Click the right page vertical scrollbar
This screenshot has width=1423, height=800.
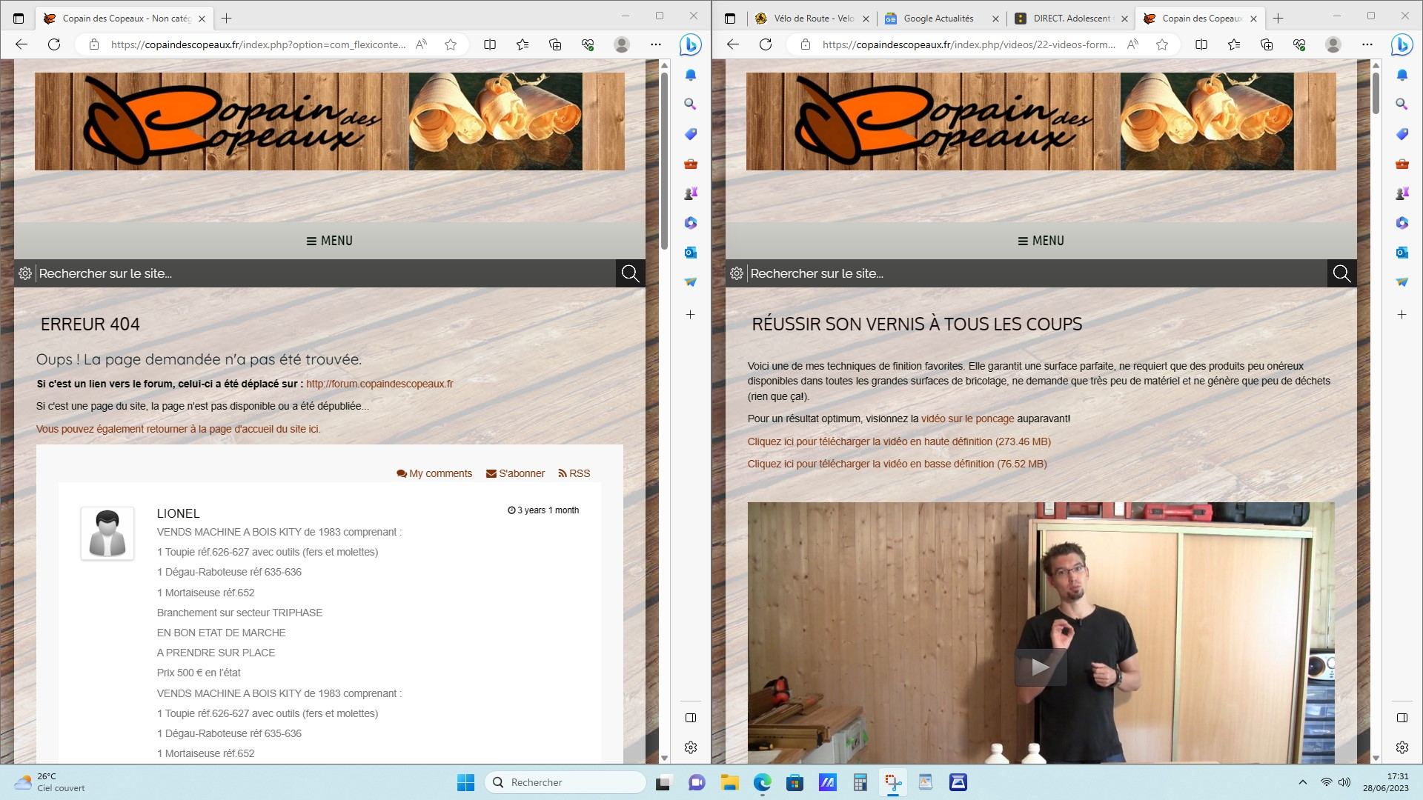tap(1376, 93)
